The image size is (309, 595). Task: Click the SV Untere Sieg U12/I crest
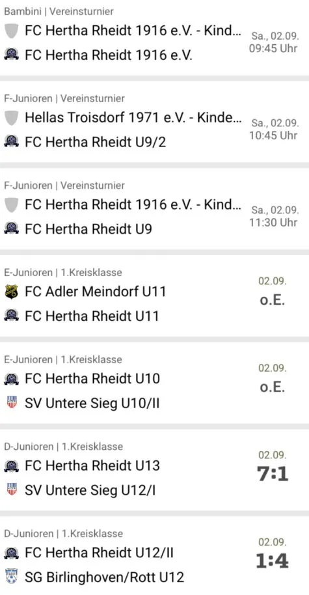pos(12,490)
